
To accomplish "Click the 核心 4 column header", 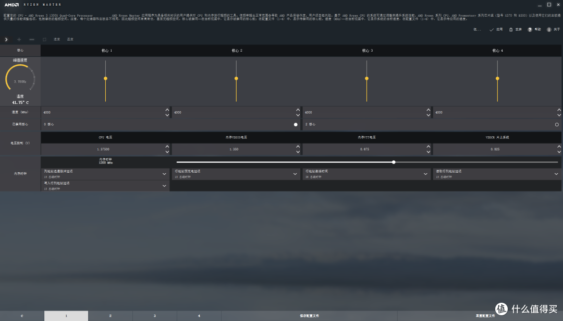I will [x=497, y=51].
